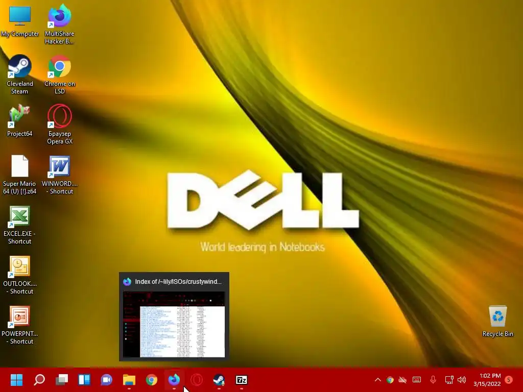Click the 'Index of /~lily/ISOs/crustywind...' preview title
The width and height of the screenshot is (523, 392).
[x=178, y=282]
